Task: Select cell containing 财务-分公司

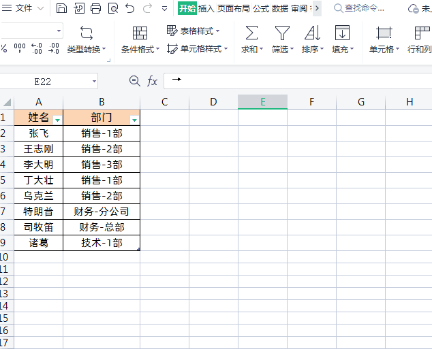Action: [x=102, y=212]
